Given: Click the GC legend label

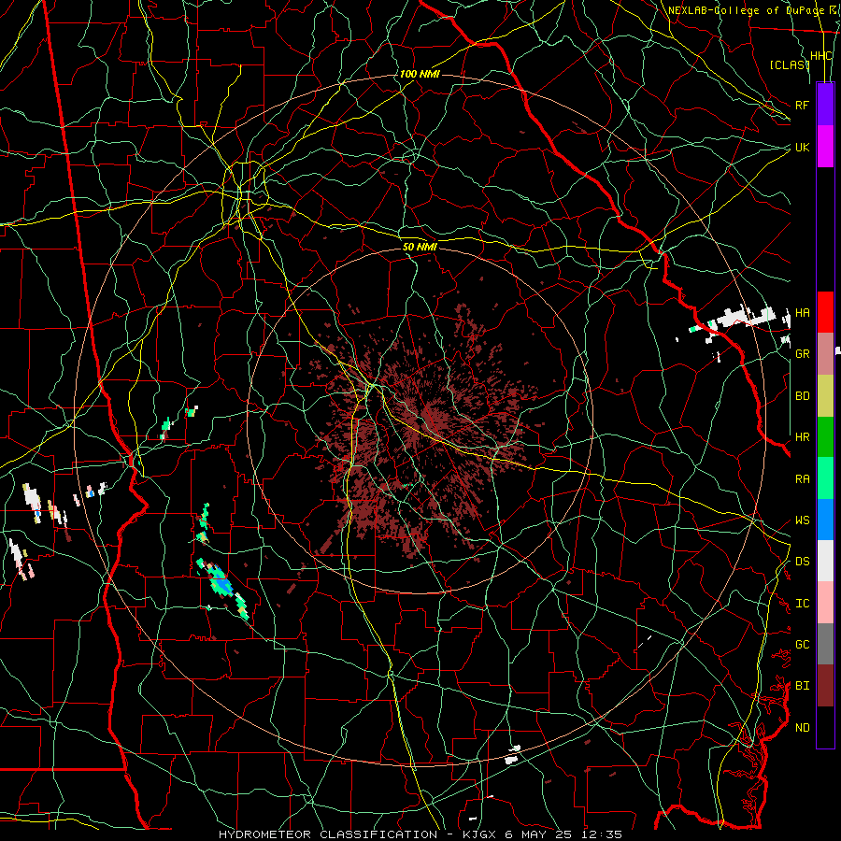Looking at the screenshot, I should (802, 644).
